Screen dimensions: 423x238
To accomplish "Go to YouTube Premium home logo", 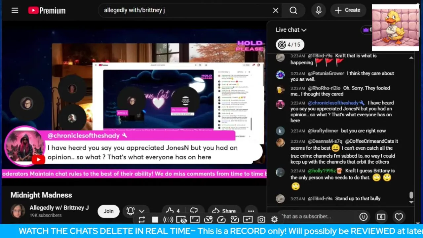I will point(47,10).
